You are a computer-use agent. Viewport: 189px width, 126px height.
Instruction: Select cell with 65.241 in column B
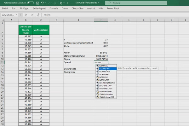point(26,75)
